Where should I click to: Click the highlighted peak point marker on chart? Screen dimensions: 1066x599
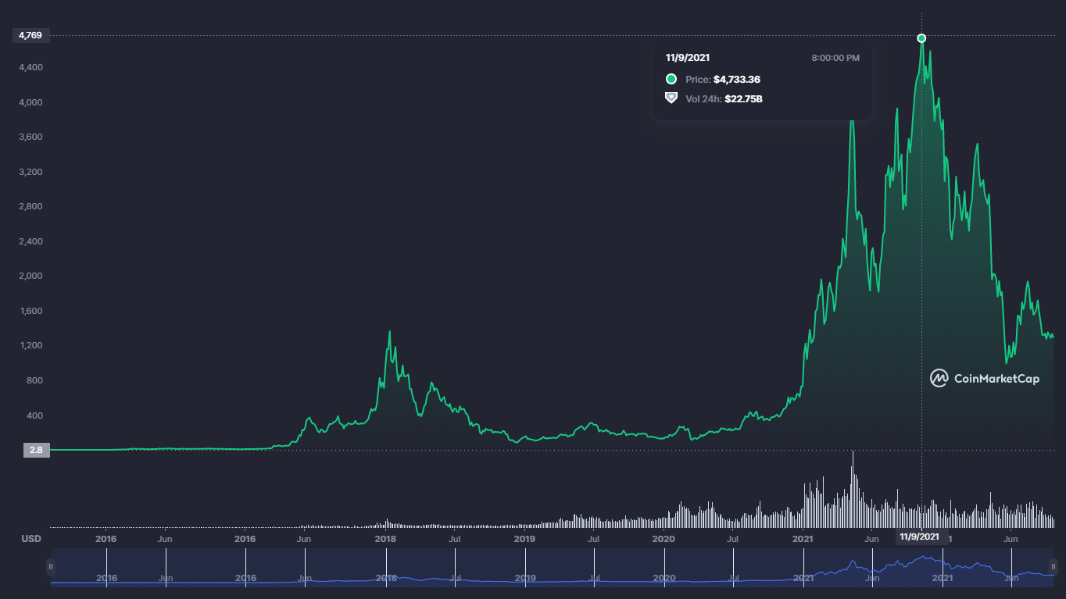(x=921, y=38)
